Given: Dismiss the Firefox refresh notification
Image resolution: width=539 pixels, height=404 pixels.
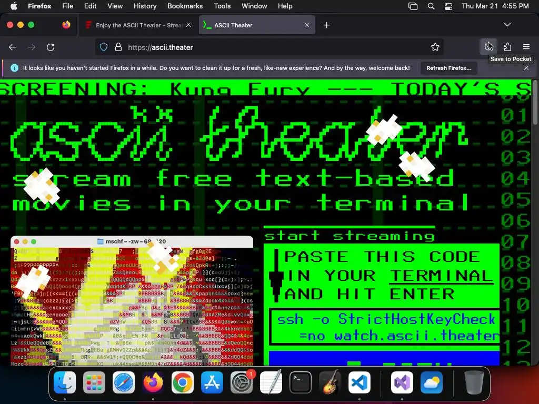Looking at the screenshot, I should point(526,68).
